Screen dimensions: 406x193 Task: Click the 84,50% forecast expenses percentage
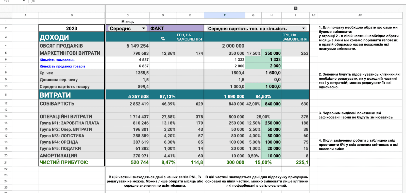click(263, 95)
